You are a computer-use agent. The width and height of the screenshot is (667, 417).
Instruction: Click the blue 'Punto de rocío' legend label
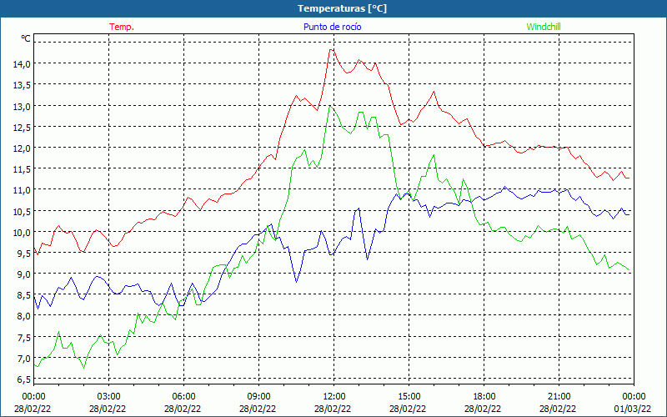tap(332, 27)
